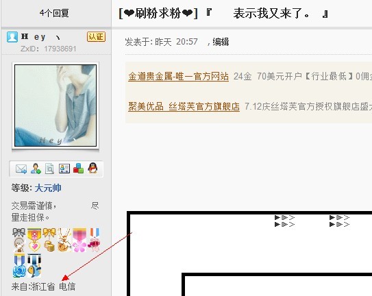Click the add friend icon
Image resolution: width=372 pixels, height=296 pixels.
pos(36,169)
